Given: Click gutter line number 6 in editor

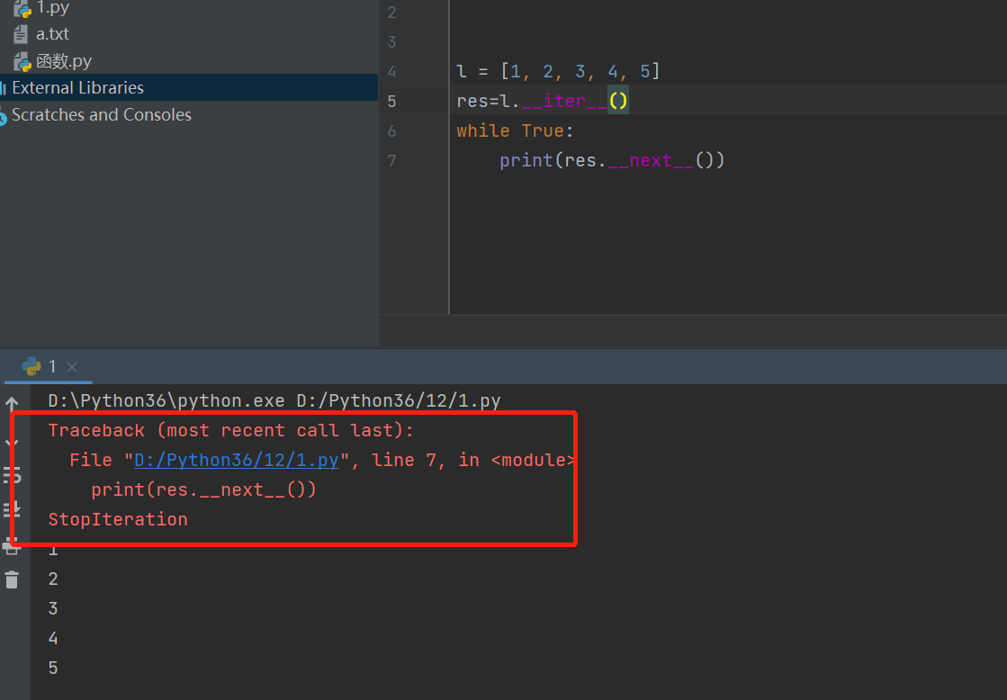Looking at the screenshot, I should point(391,131).
